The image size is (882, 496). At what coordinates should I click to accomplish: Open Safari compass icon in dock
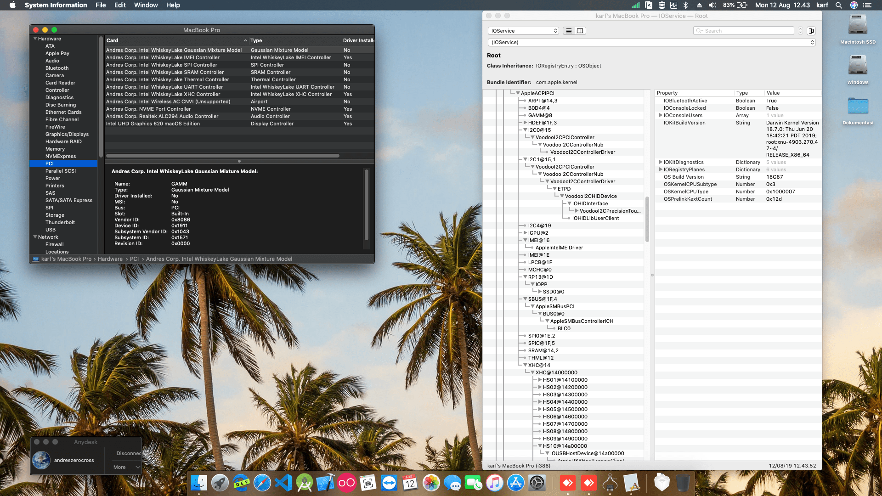pos(262,483)
